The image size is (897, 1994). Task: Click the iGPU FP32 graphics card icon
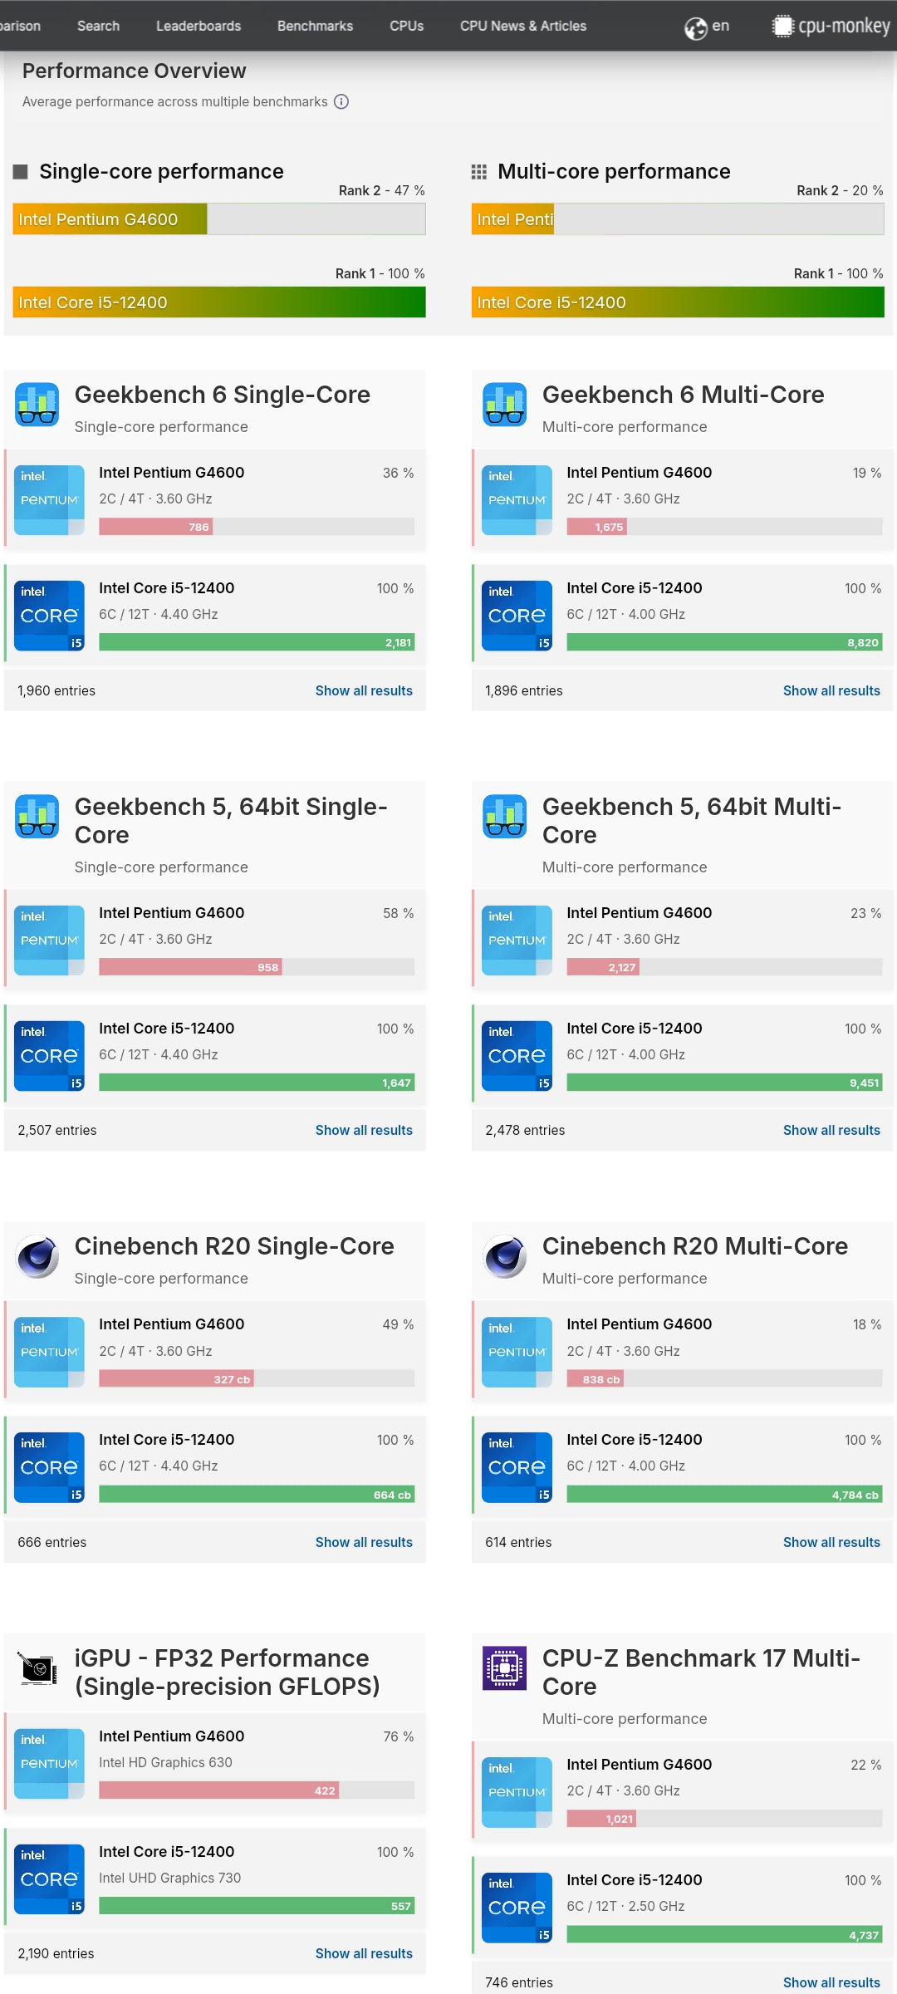click(x=37, y=1667)
